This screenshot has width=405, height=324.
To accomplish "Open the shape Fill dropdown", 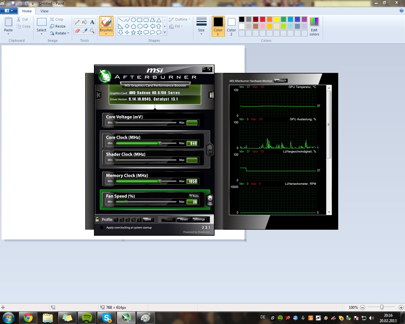I will point(176,26).
